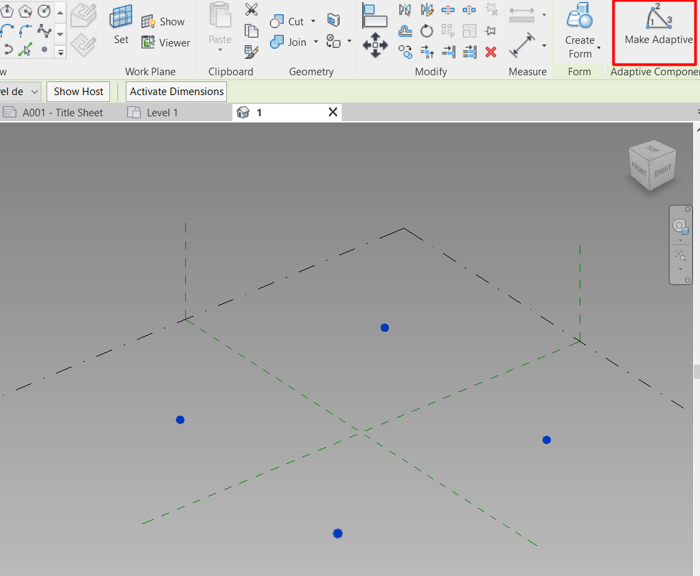
Task: Open the Aligned Dimension dropdown arrow
Action: [544, 45]
